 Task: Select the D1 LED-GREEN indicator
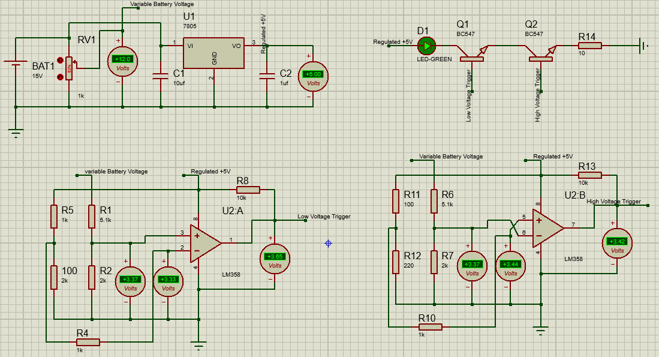[x=426, y=46]
